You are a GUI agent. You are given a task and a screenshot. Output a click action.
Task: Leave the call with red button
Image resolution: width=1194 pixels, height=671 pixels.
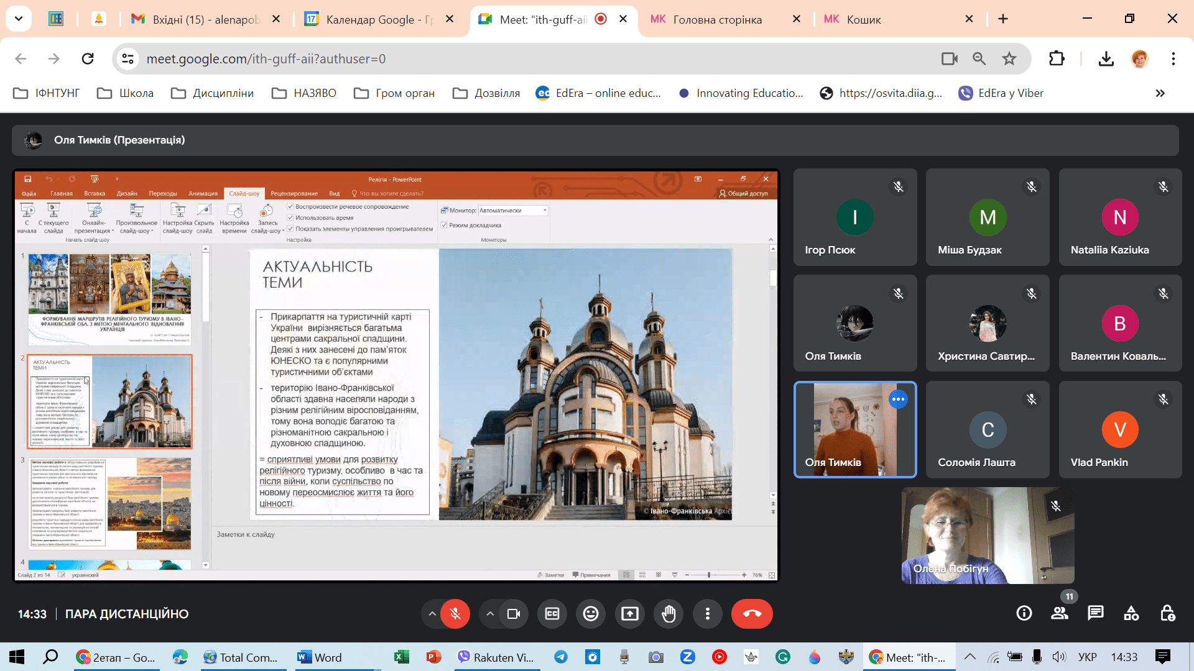point(752,614)
